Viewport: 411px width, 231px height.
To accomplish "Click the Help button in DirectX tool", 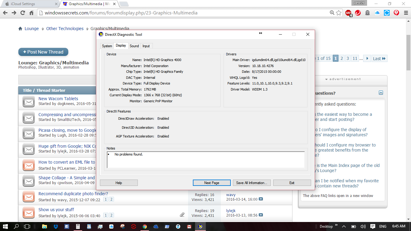I will [119, 183].
